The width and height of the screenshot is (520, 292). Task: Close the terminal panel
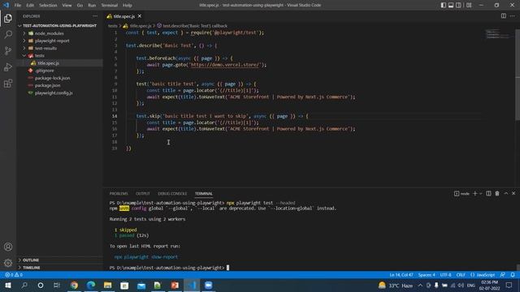513,193
